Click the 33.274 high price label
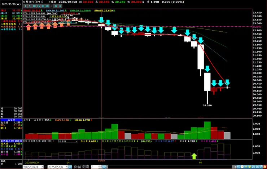 click(68, 15)
